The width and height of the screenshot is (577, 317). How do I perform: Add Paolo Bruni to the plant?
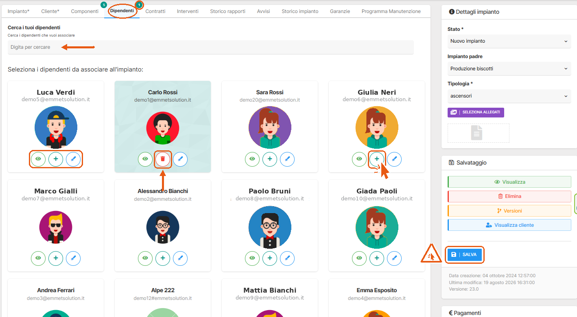[270, 258]
